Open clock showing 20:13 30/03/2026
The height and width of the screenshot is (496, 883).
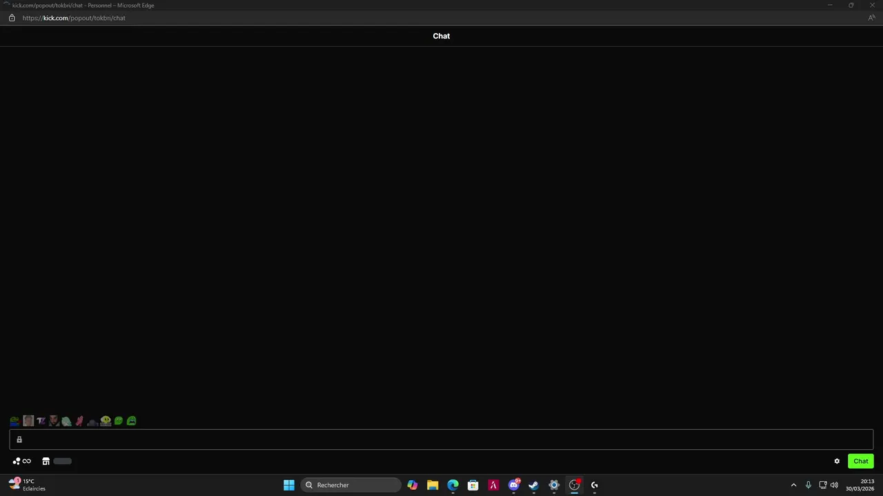point(861,485)
